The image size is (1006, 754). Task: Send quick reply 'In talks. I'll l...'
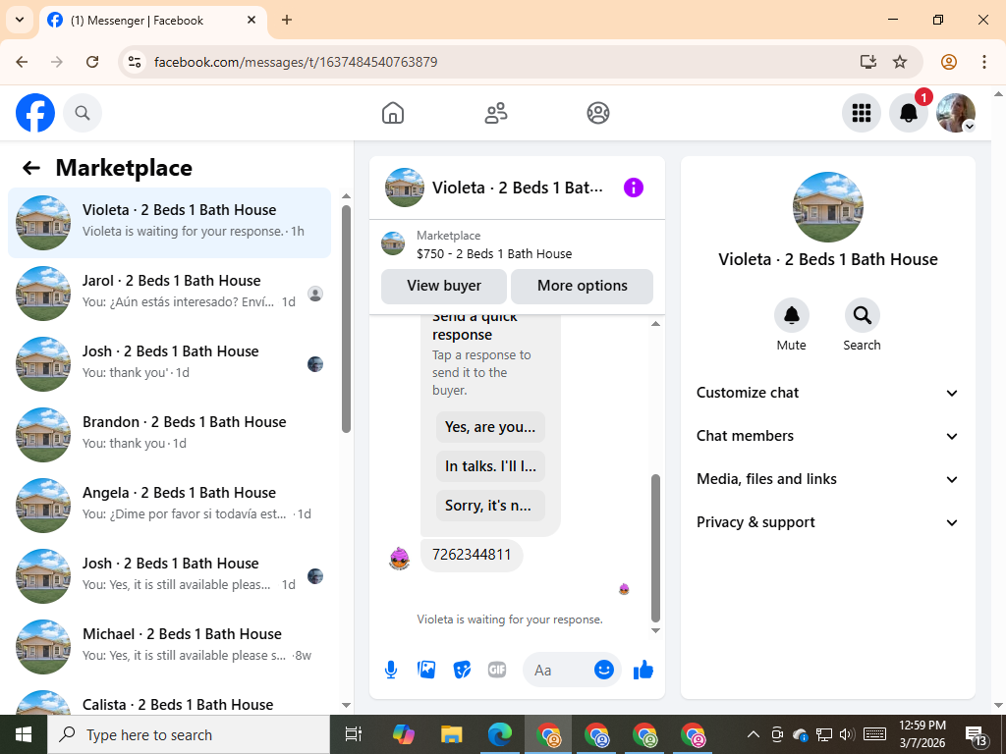(x=490, y=466)
